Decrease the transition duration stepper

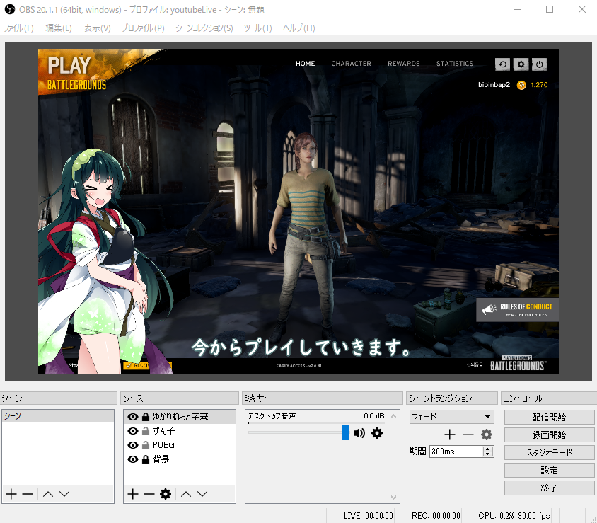(x=488, y=454)
